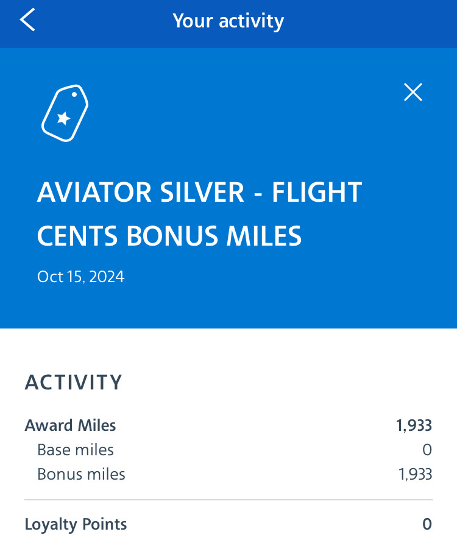Viewport: 457px width, 554px height.
Task: Tap the Bonus miles value of 1,933
Action: (416, 474)
